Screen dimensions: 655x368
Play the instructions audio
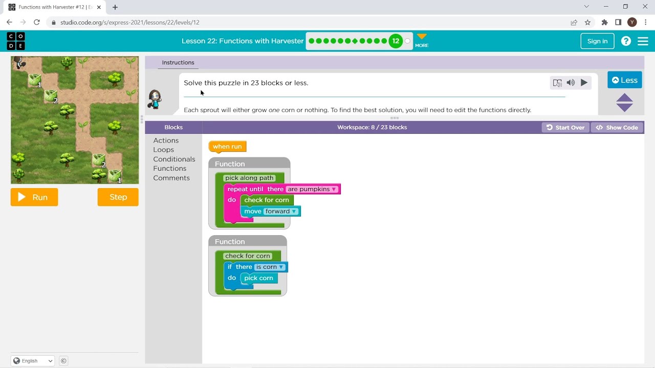coord(584,83)
